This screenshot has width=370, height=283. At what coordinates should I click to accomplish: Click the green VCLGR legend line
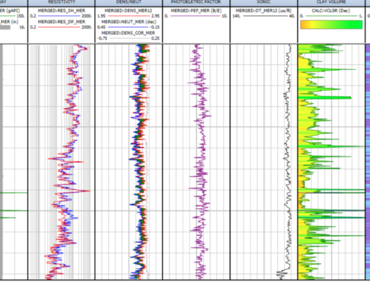(x=331, y=16)
